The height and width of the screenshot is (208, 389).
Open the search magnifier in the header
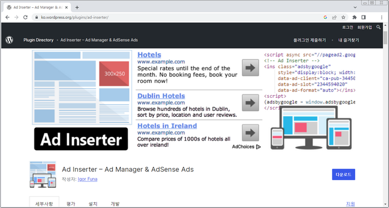[x=378, y=27]
